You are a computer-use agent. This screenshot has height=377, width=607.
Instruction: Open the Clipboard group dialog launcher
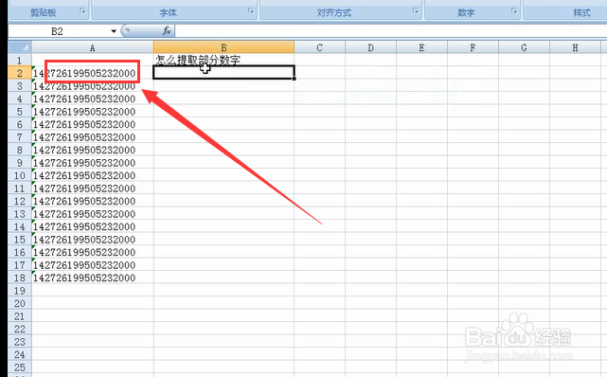(82, 11)
